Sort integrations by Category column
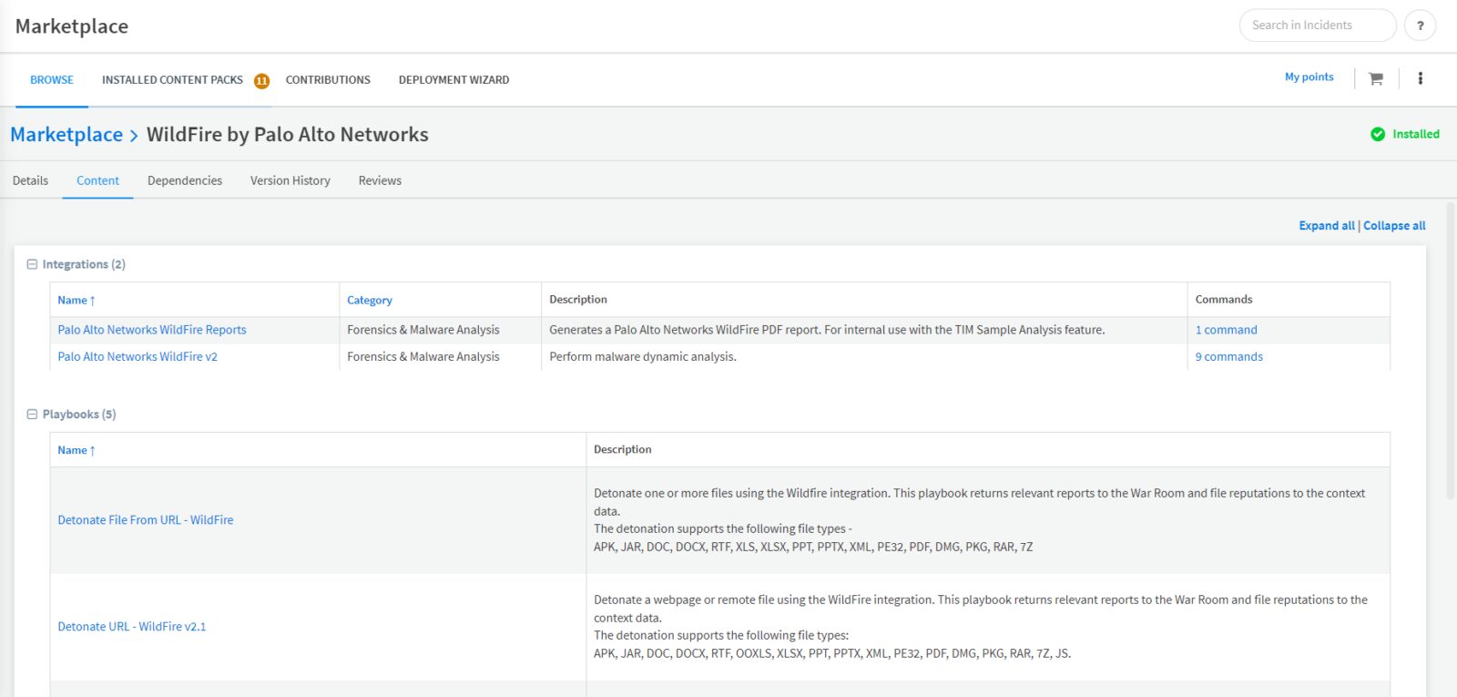This screenshot has height=697, width=1457. point(370,300)
